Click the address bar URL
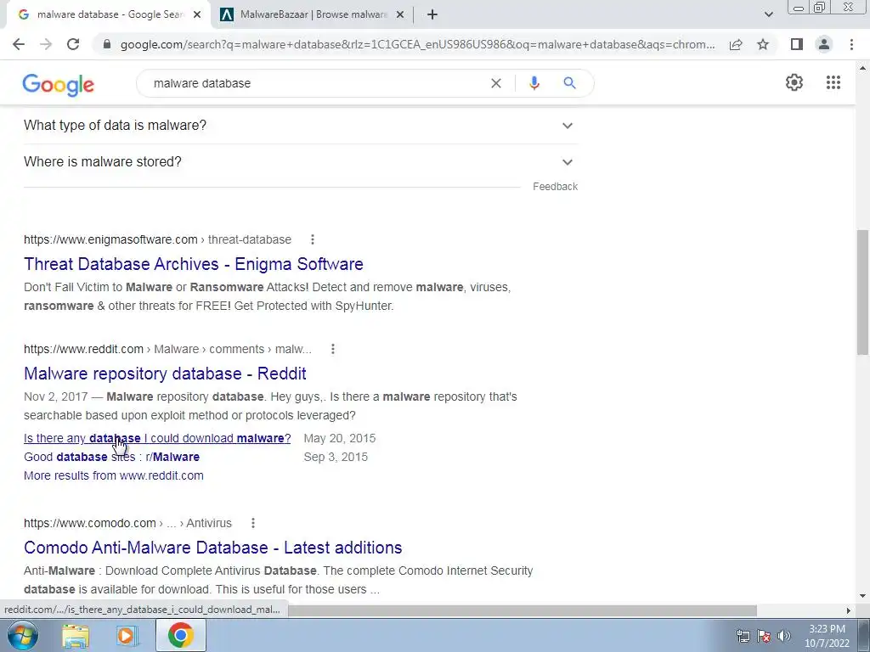870x652 pixels. tap(417, 44)
